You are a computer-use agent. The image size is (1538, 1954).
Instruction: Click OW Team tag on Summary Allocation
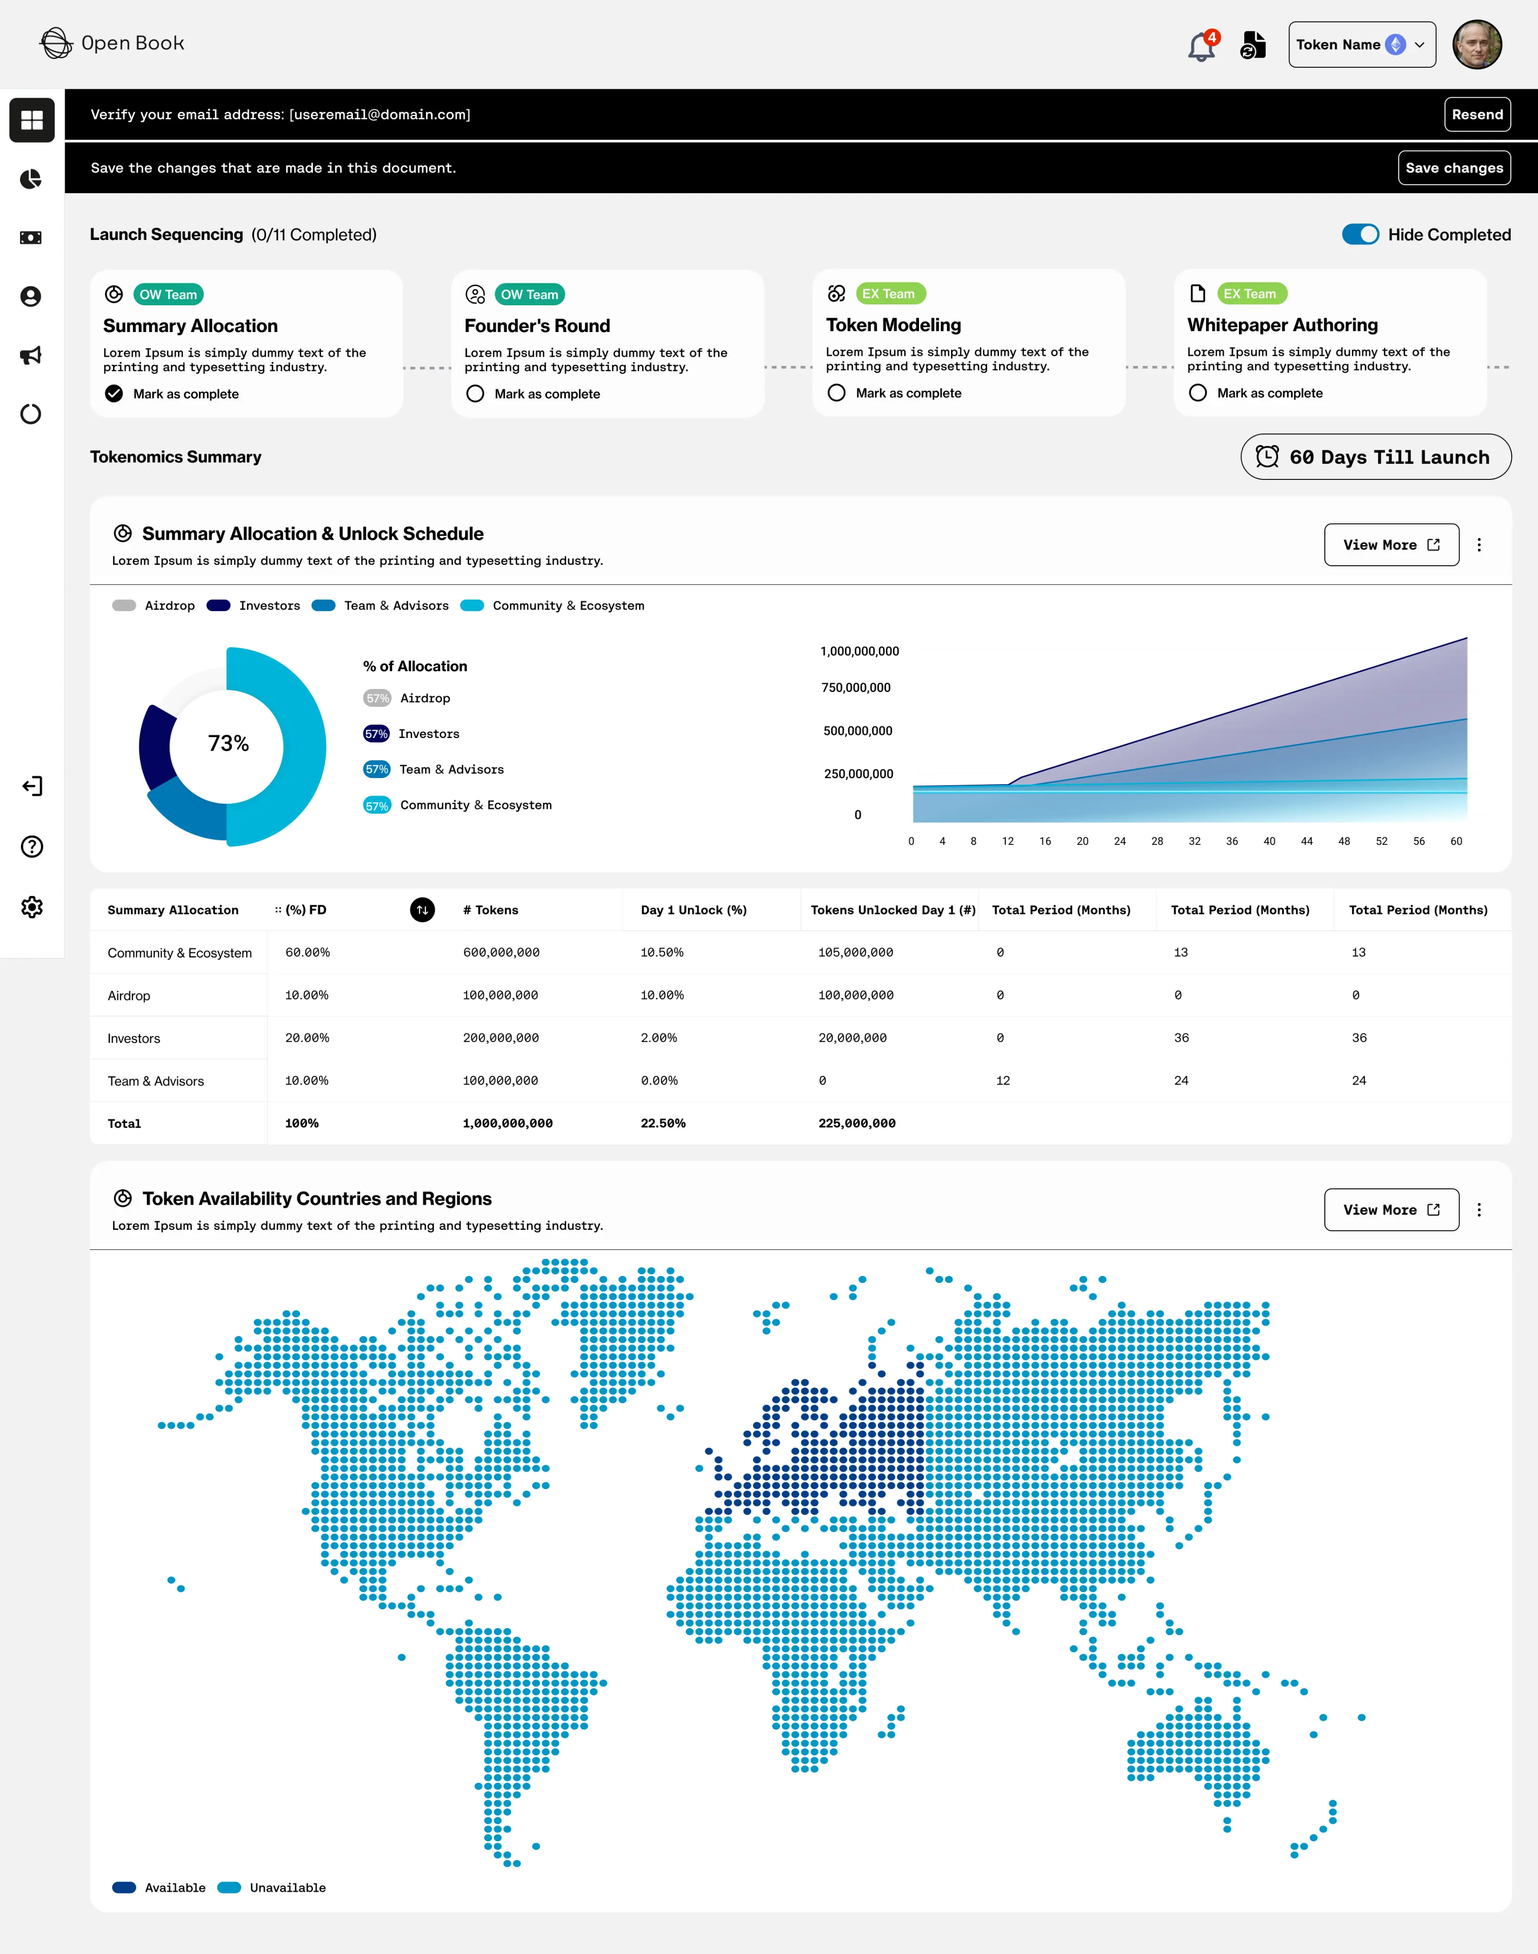168,295
